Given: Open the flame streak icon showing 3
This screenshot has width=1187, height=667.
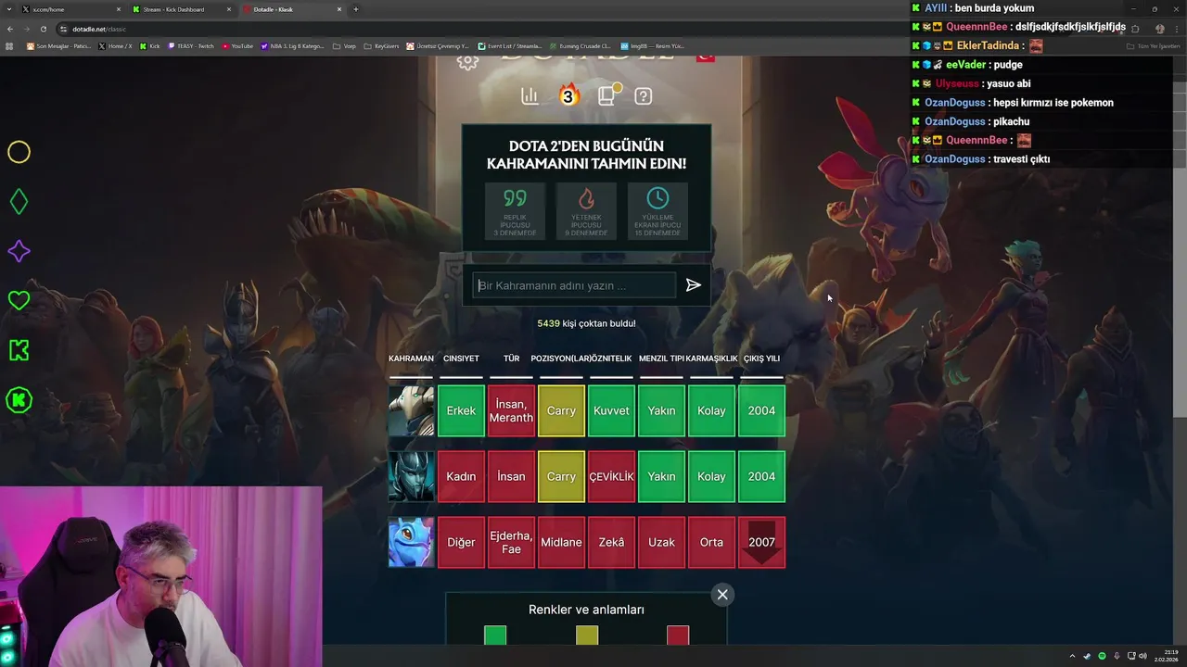Looking at the screenshot, I should pyautogui.click(x=568, y=95).
